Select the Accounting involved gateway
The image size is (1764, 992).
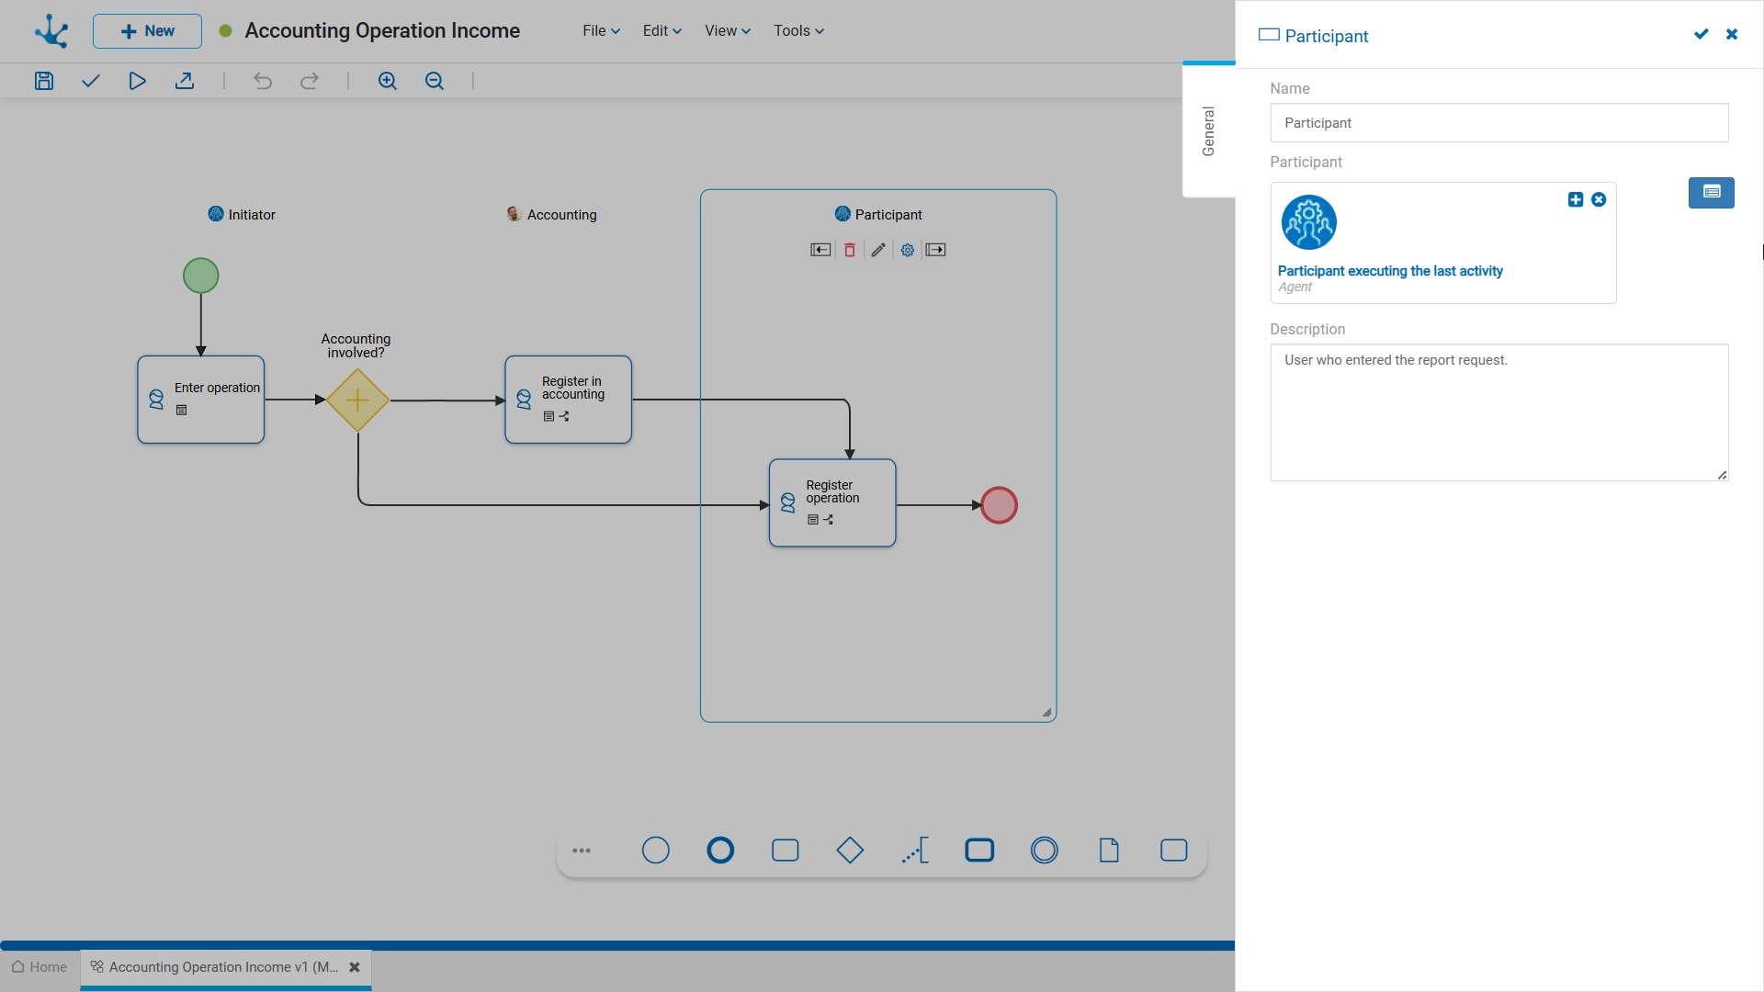click(357, 400)
